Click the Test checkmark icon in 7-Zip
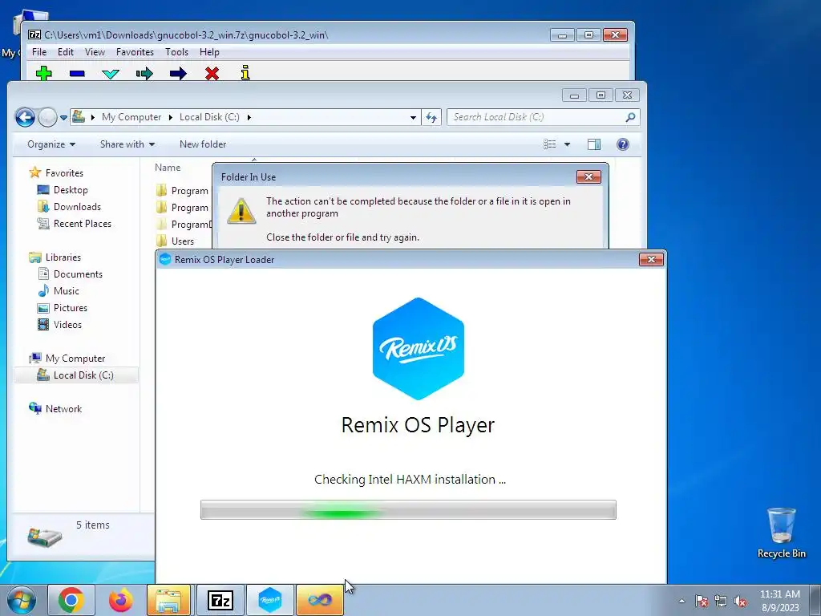This screenshot has height=616, width=821. click(111, 74)
